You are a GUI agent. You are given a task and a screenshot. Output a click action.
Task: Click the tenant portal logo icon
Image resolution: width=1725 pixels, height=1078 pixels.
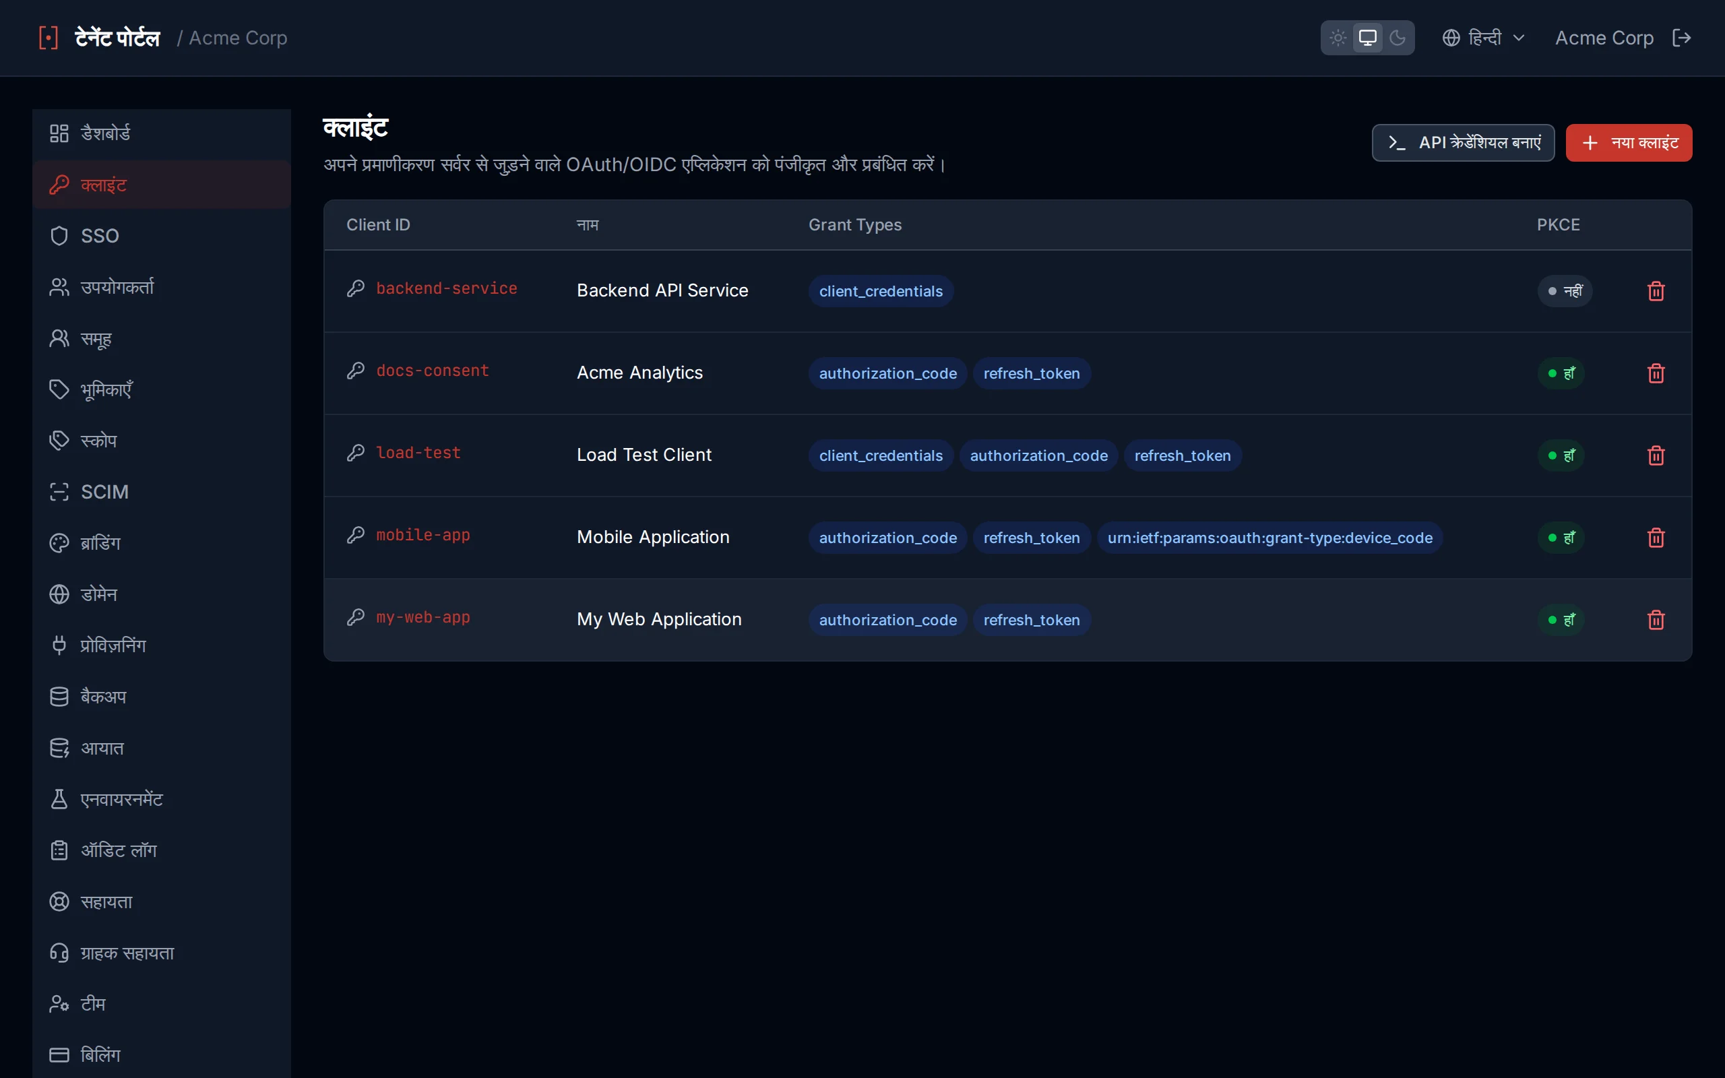coord(49,38)
